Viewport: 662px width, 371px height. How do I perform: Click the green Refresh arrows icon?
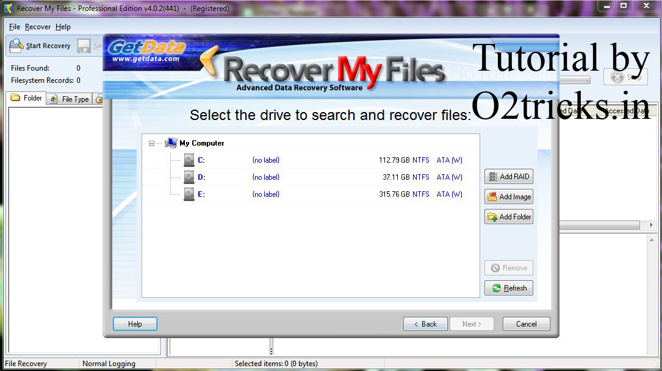coord(495,288)
